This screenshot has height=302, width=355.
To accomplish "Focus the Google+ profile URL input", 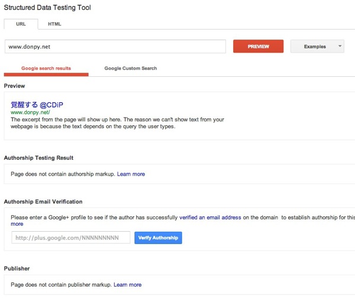I will pyautogui.click(x=71, y=238).
